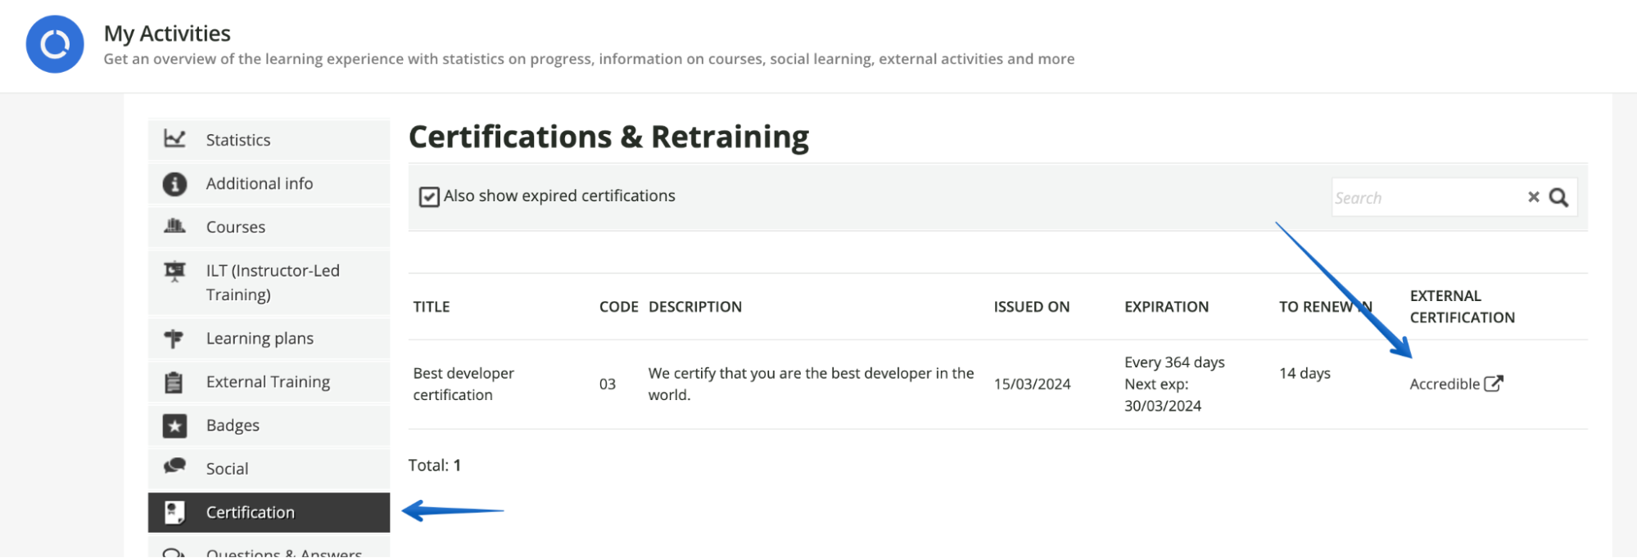Uncheck Also show expired certifications
The width and height of the screenshot is (1637, 558).
(x=429, y=196)
